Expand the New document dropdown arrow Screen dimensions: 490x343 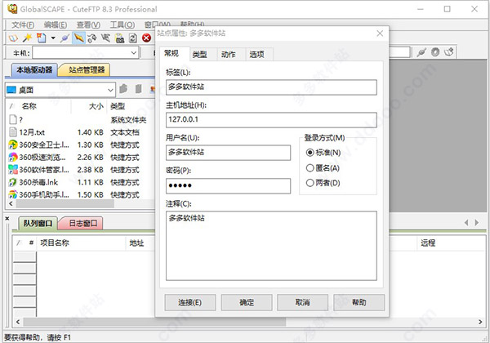[53, 38]
